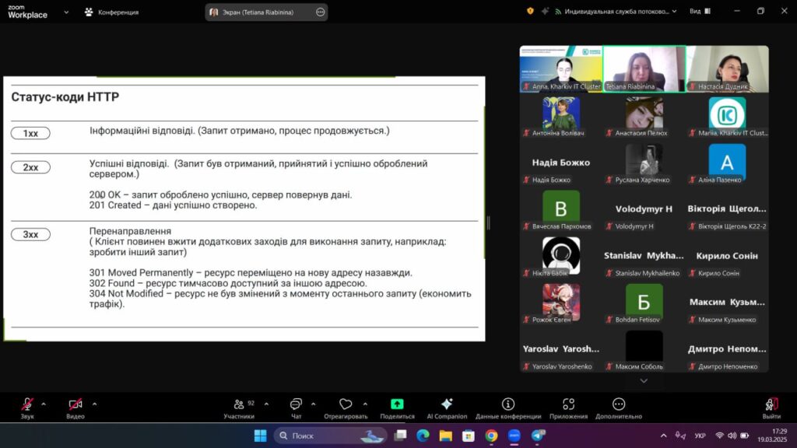797x448 pixels.
Task: Click the Выйти leave meeting button
Action: pos(771,408)
